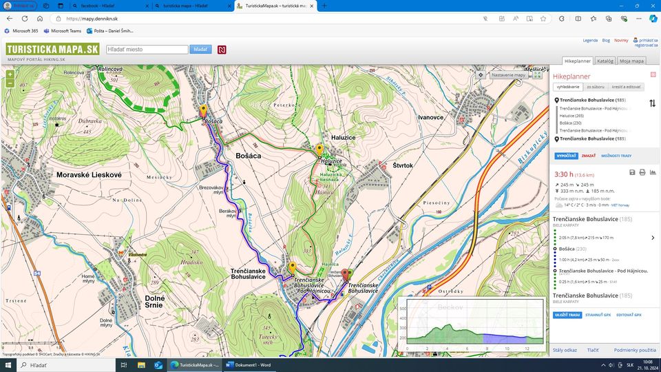Switch to the Katalóg tab
The width and height of the screenshot is (661, 372).
tap(605, 61)
